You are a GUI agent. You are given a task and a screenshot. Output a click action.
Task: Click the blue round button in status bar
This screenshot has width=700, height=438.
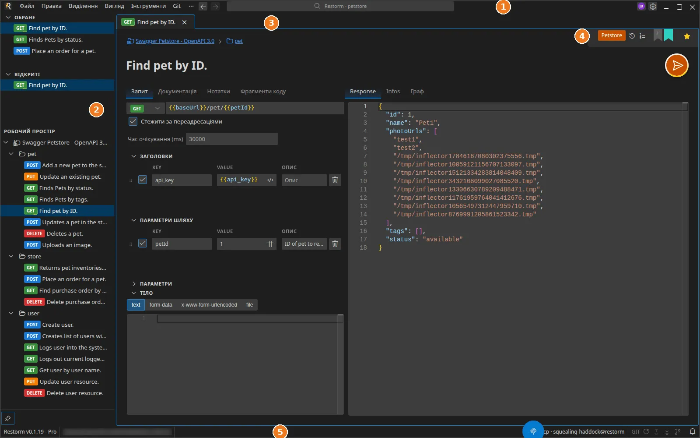click(x=533, y=431)
